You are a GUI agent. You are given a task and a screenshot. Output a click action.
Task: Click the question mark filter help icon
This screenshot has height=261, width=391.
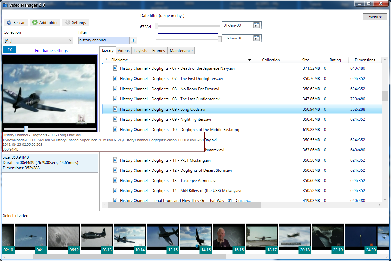[133, 40]
